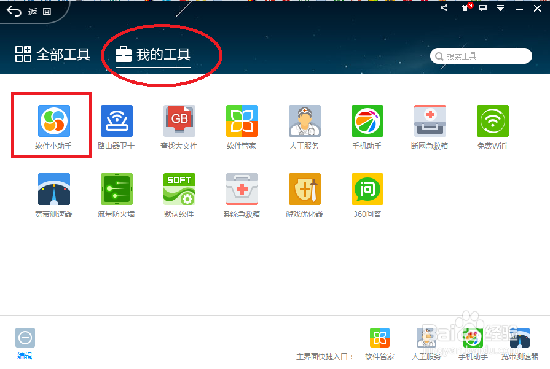Image resolution: width=550 pixels, height=369 pixels.
Task: Open 查找大文件 to find large files
Action: [x=179, y=126]
